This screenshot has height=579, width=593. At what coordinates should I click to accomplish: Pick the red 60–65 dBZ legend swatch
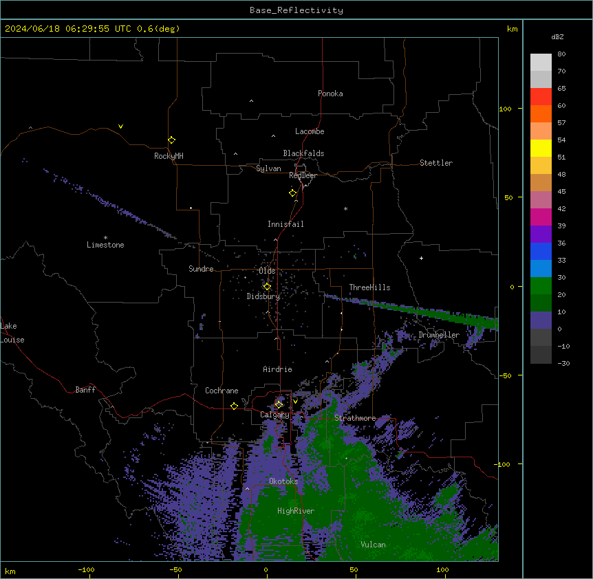click(541, 97)
